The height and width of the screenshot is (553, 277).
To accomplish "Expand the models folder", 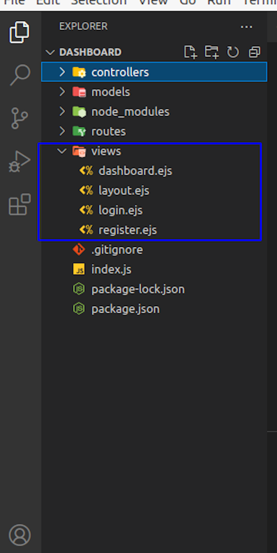I will 110,91.
